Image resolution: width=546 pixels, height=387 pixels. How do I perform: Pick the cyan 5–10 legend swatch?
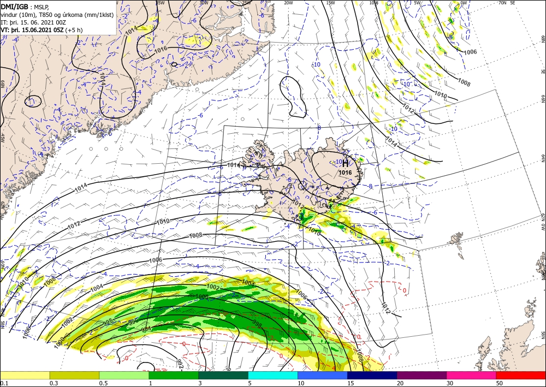pyautogui.click(x=272, y=375)
